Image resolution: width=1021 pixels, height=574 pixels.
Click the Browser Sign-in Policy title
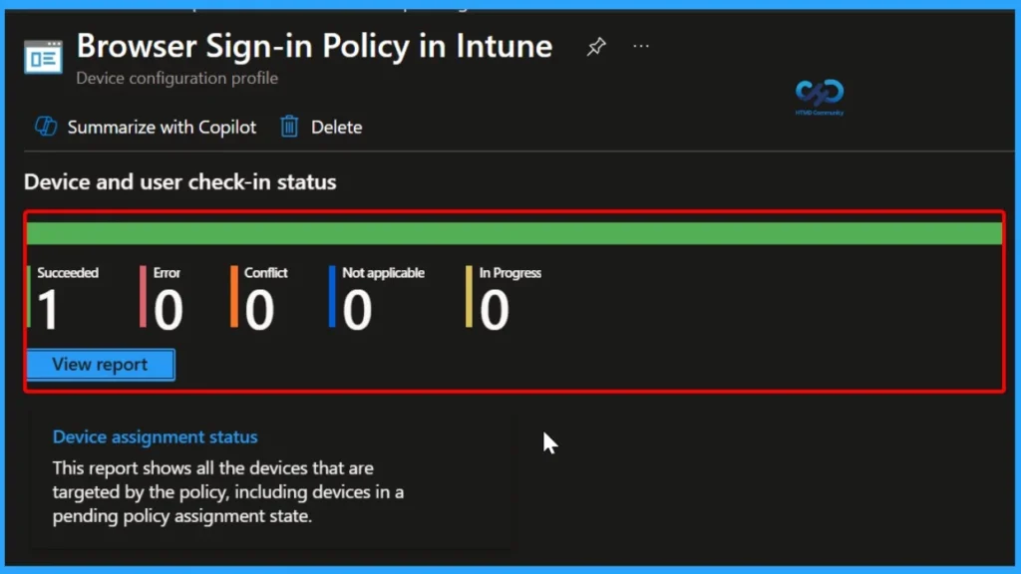[314, 46]
